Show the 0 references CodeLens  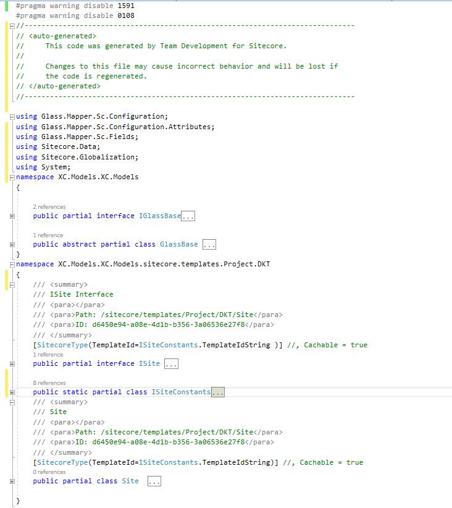pos(49,472)
